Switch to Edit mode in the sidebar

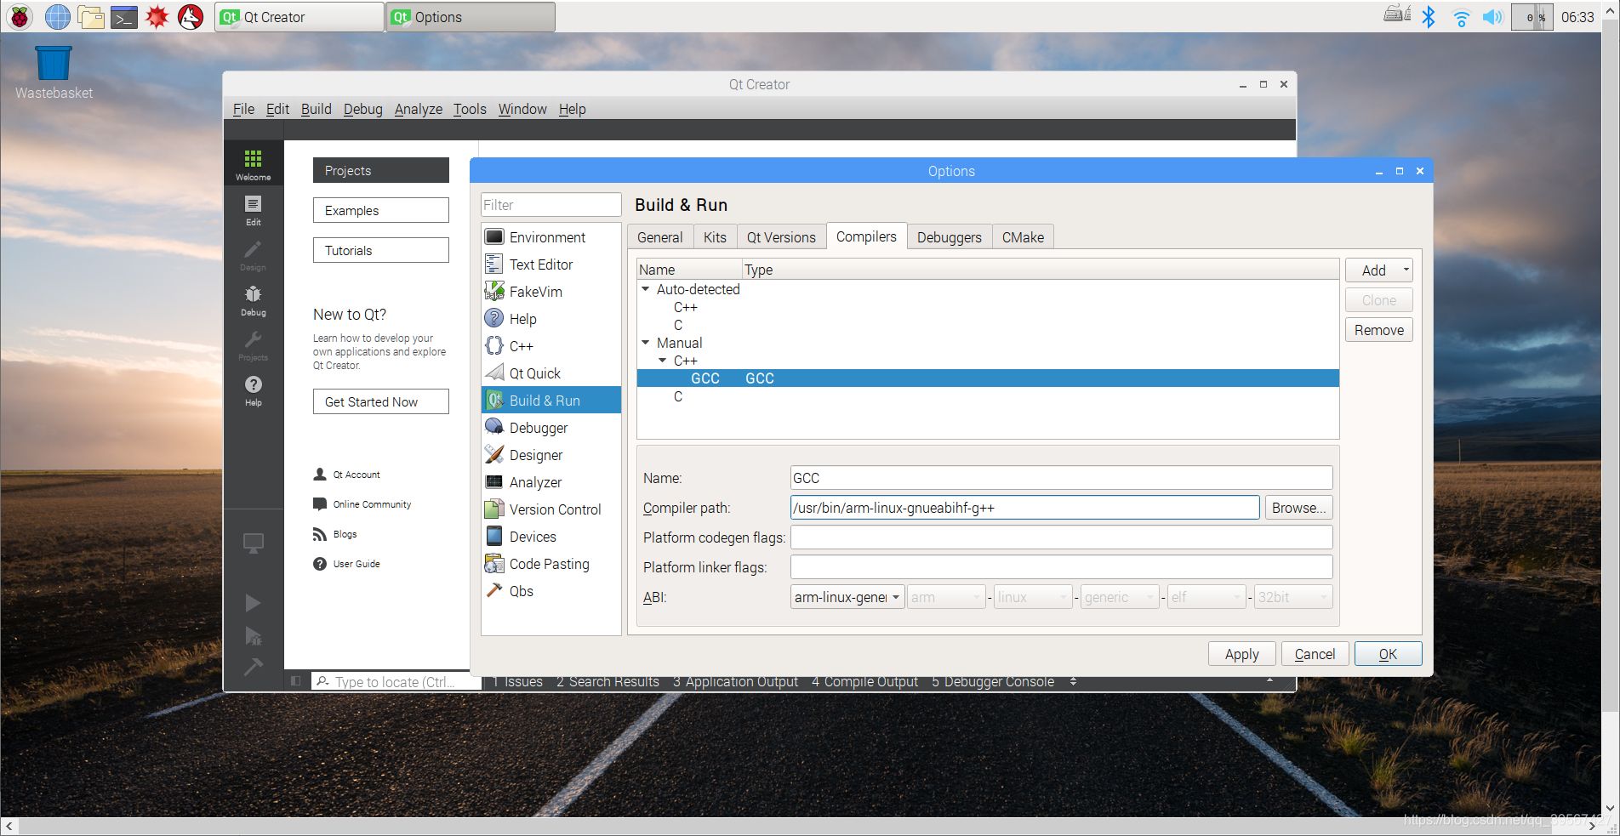pyautogui.click(x=253, y=210)
